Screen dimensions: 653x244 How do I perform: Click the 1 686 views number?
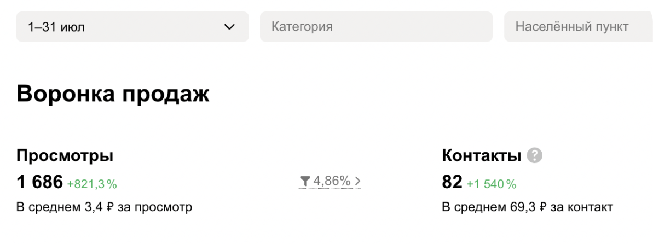(x=40, y=183)
